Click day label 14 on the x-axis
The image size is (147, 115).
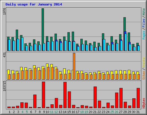[x=65, y=112]
